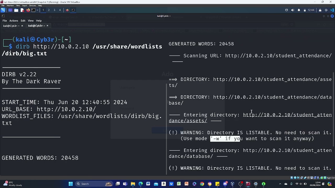The image size is (335, 188).
Task: Open terminal Help menu
Action: point(39,21)
